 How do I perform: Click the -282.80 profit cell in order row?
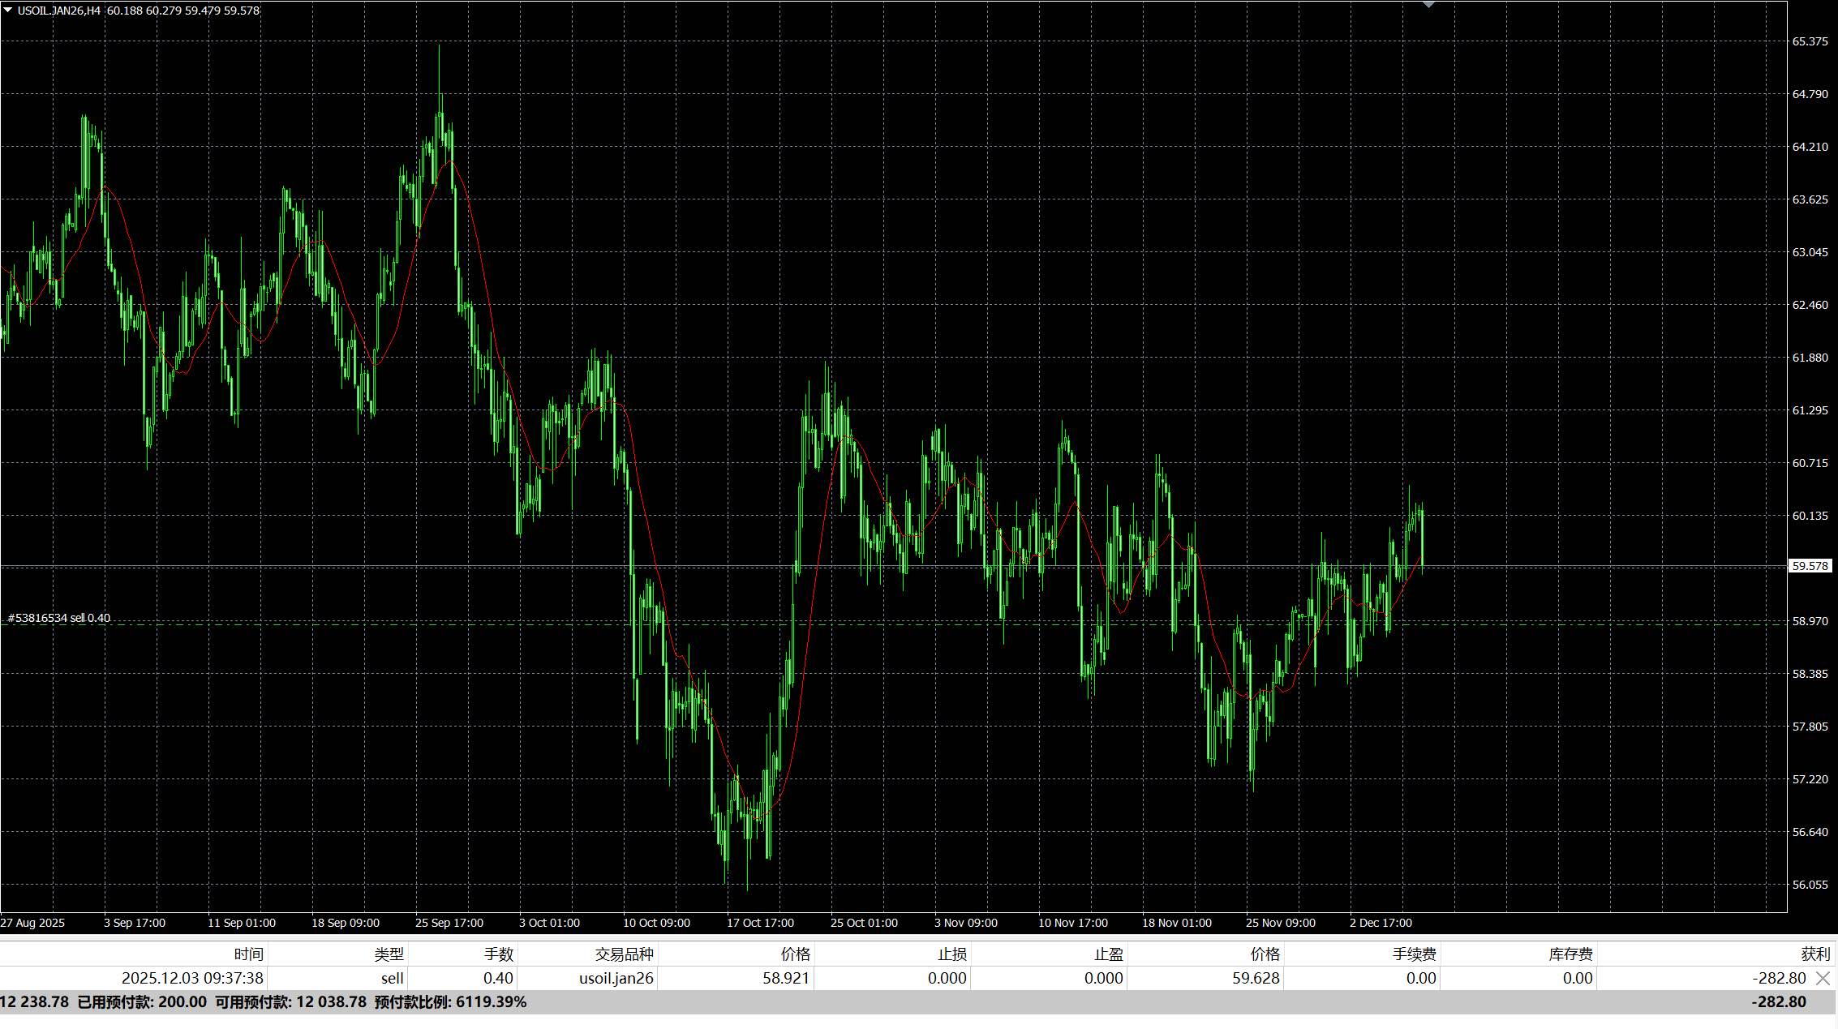coord(1778,978)
